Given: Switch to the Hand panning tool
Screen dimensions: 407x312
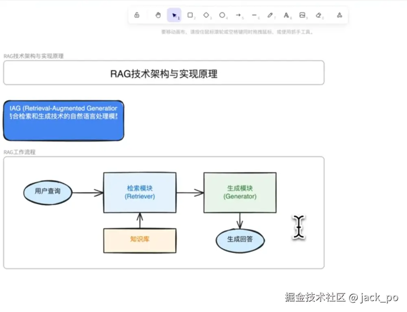Looking at the screenshot, I should [158, 15].
